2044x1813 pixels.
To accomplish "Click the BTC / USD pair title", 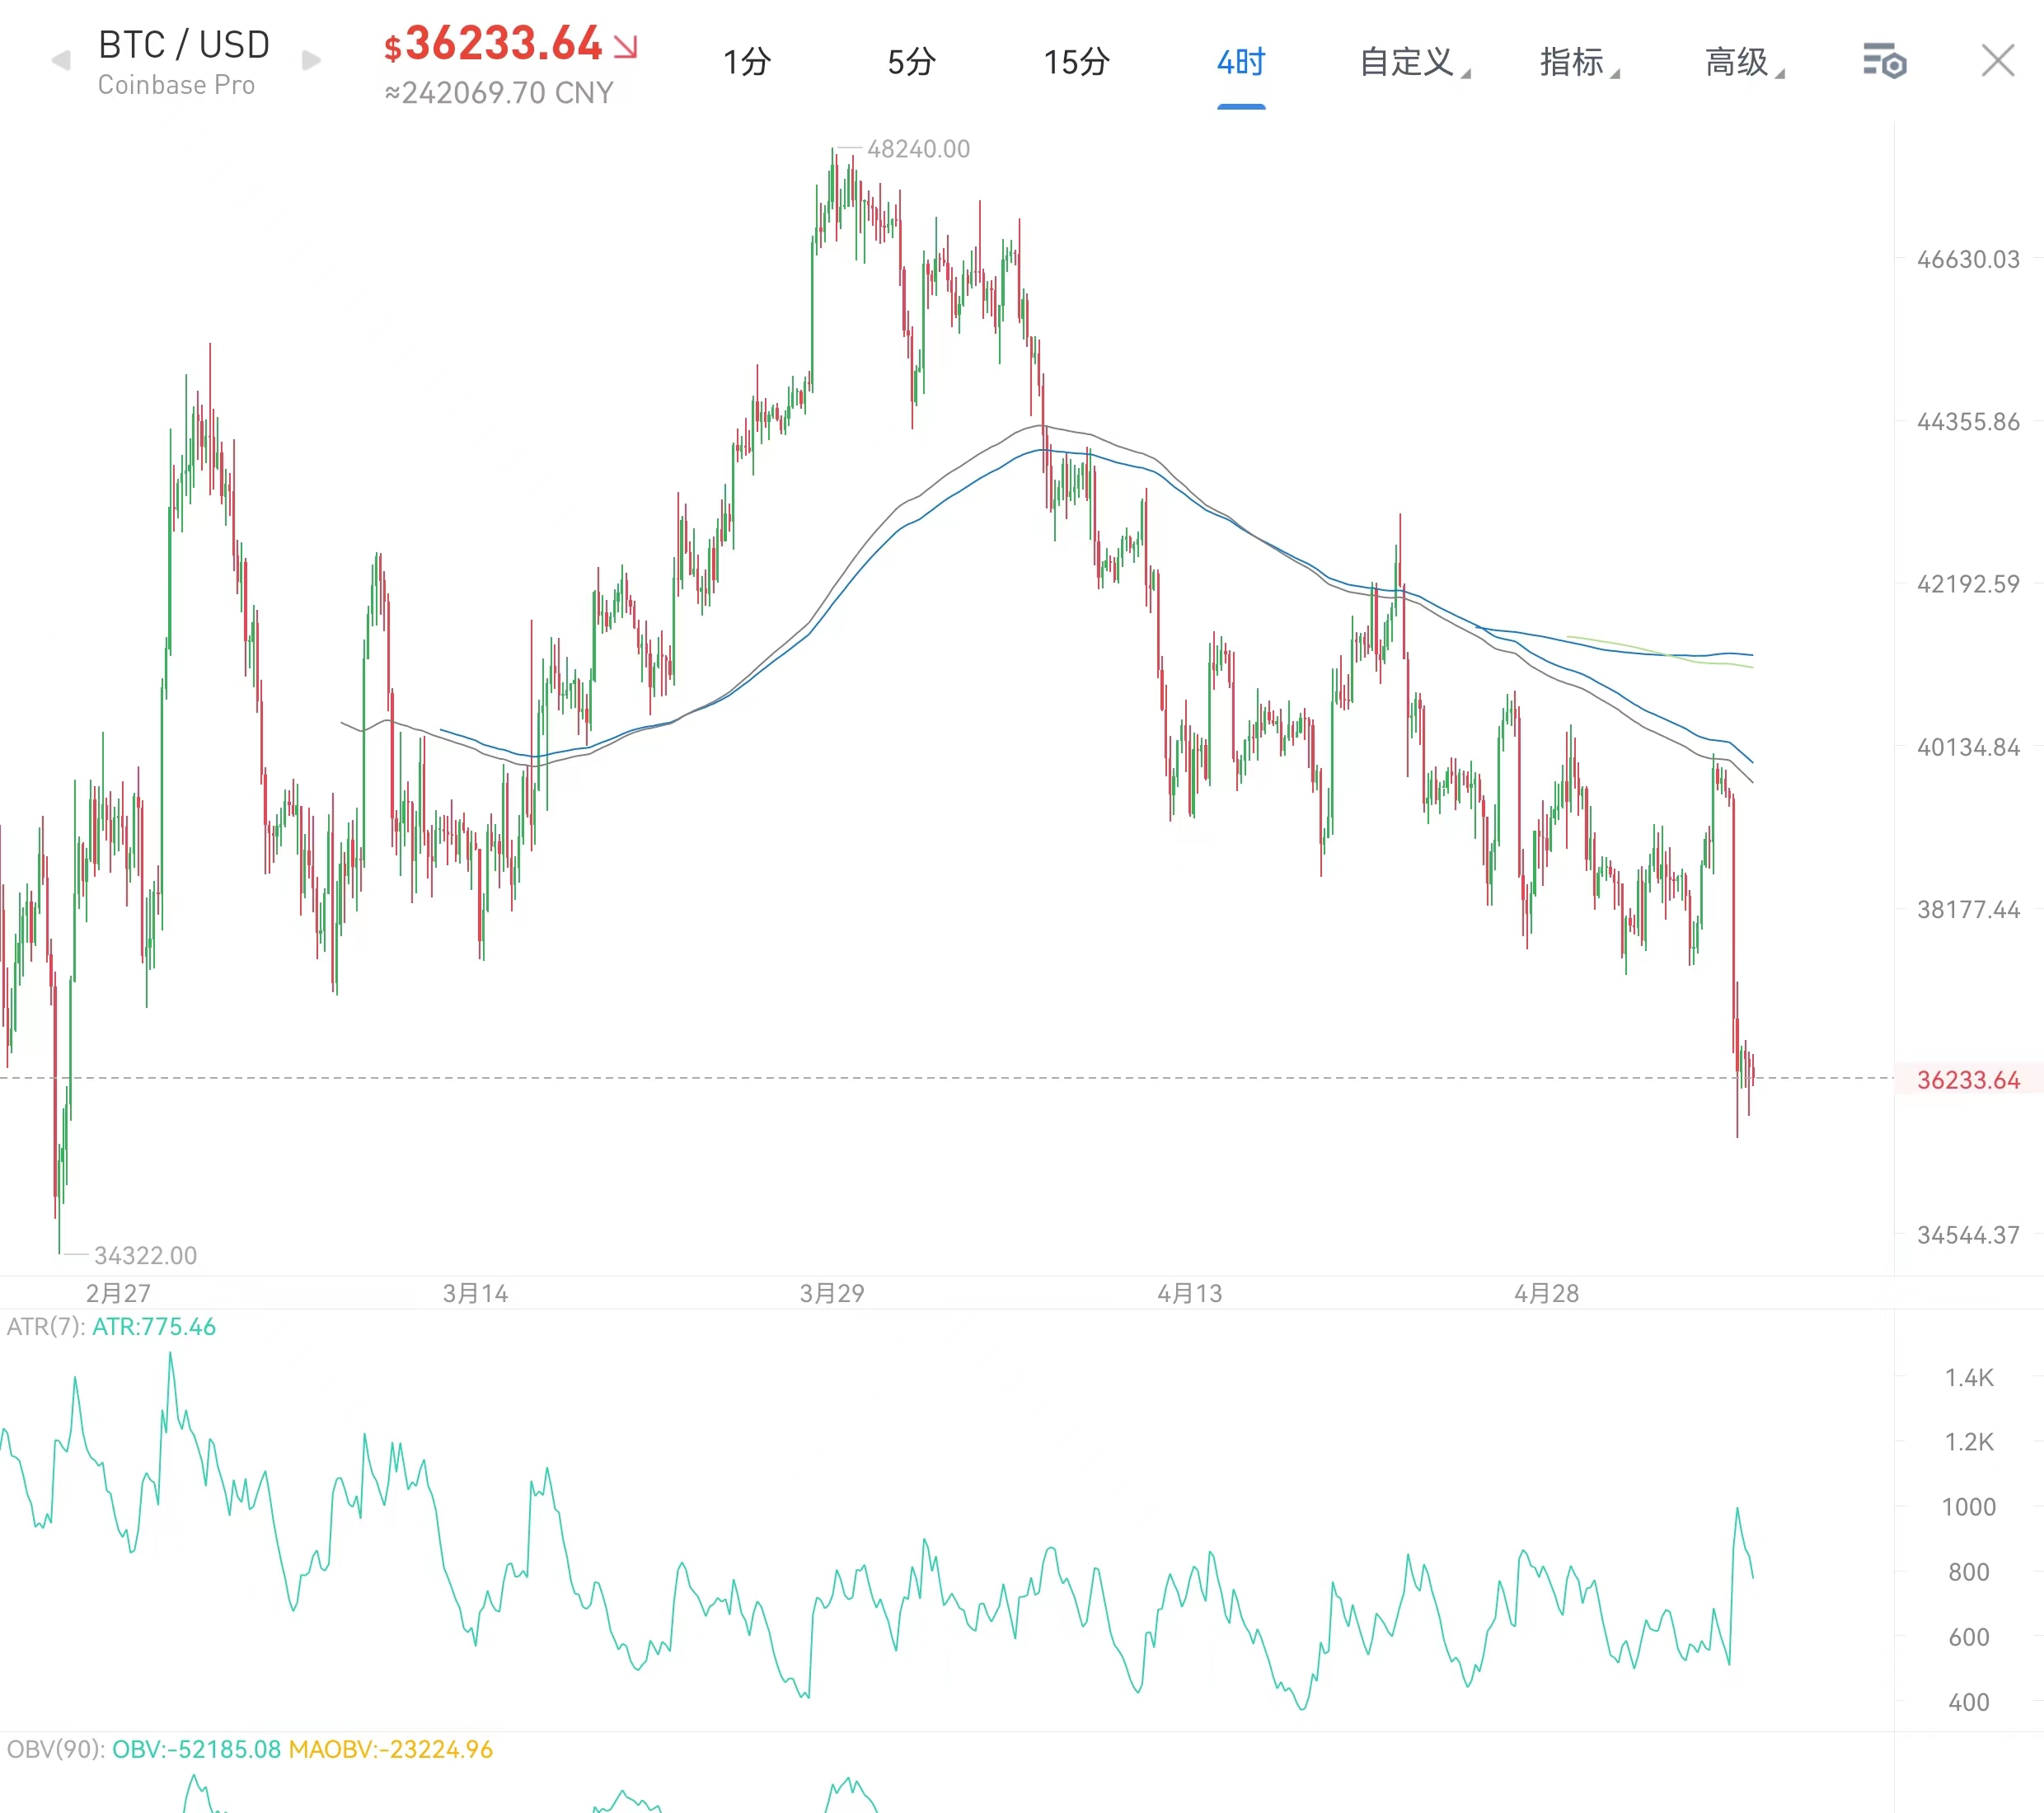I will [184, 45].
